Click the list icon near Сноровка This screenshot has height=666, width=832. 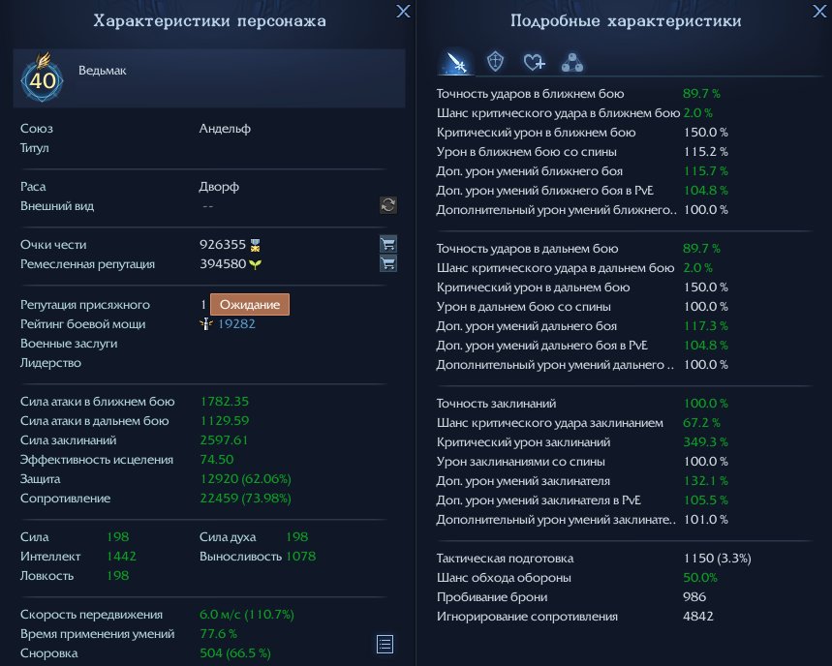[x=385, y=644]
